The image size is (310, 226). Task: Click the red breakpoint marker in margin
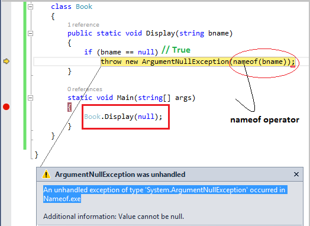coord(6,106)
